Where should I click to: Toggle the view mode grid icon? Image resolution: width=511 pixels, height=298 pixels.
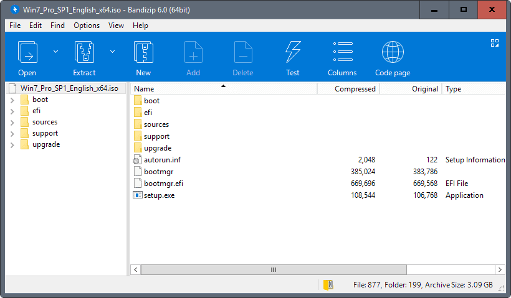pos(495,43)
